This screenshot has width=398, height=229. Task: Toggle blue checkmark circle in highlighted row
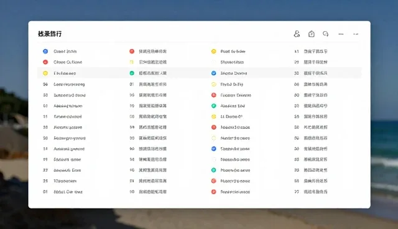tap(214, 73)
